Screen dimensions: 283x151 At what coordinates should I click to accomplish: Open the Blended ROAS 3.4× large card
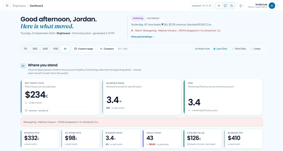pos(142,97)
